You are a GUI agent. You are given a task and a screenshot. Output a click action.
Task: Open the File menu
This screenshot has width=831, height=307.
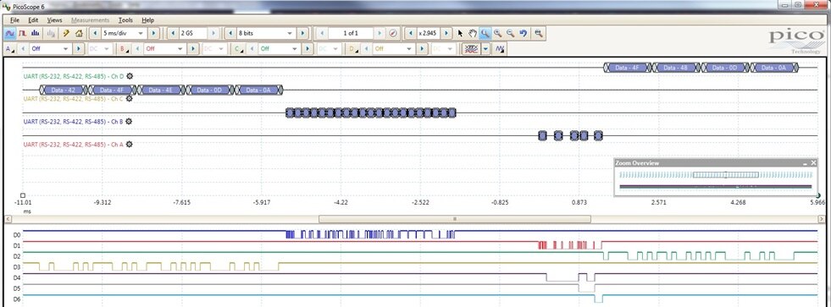[15, 20]
